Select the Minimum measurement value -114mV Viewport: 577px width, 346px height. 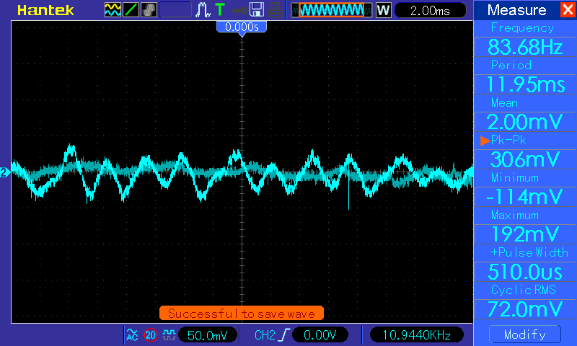point(525,197)
